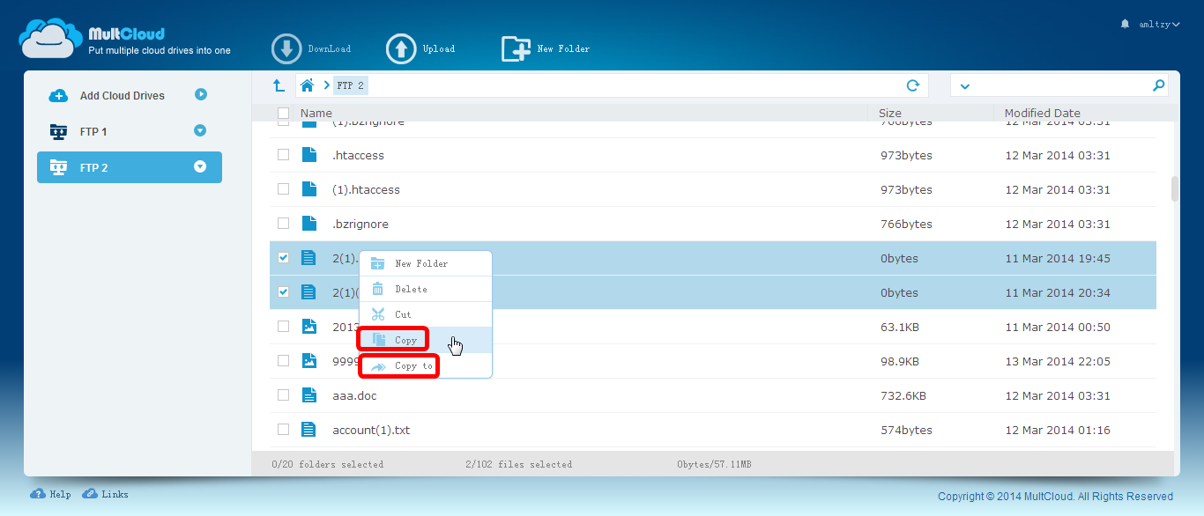Viewport: 1204px width, 516px height.
Task: Check the 98.9KB image file checkbox
Action: click(x=283, y=361)
